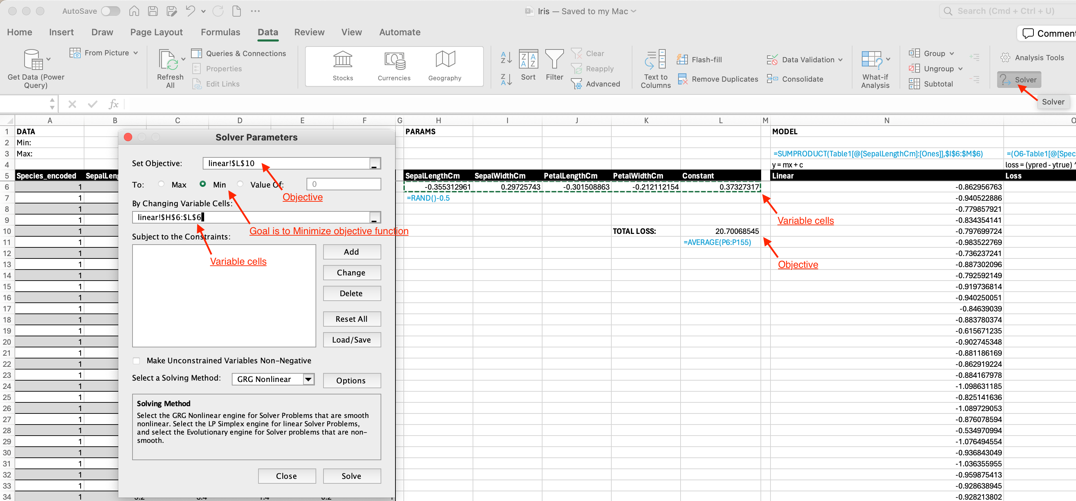Expand the Group dropdown arrow
The image size is (1076, 501).
[952, 53]
